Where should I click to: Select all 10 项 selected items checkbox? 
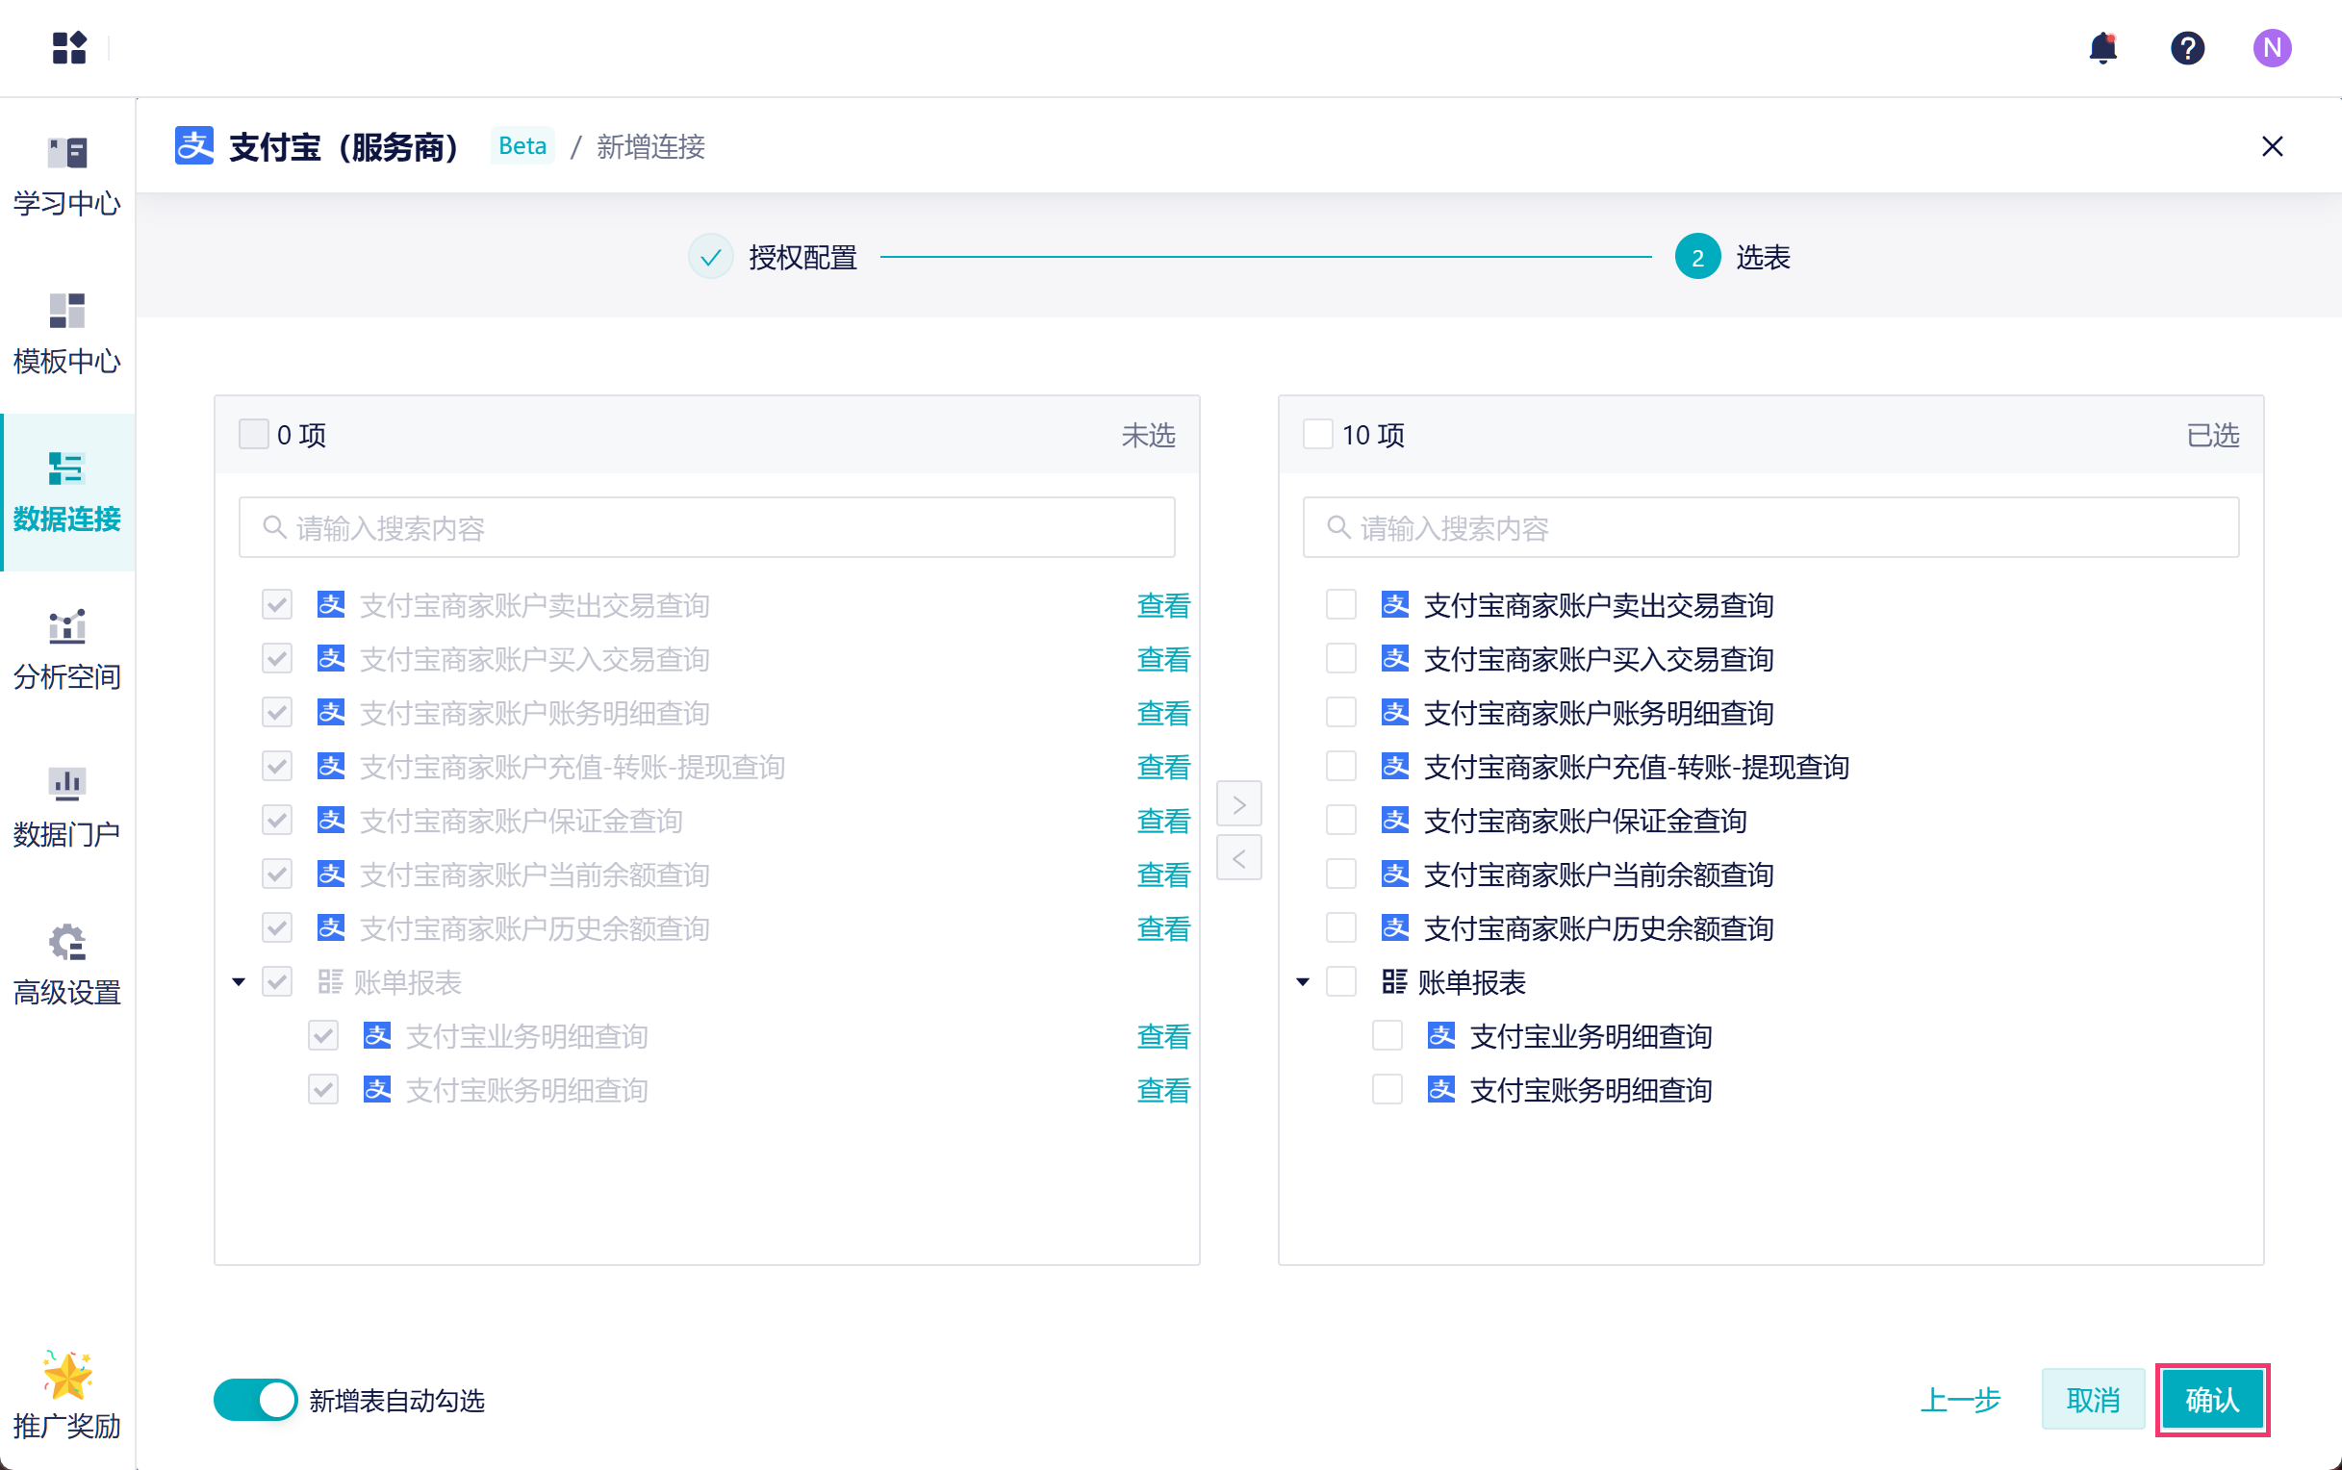pyautogui.click(x=1317, y=435)
